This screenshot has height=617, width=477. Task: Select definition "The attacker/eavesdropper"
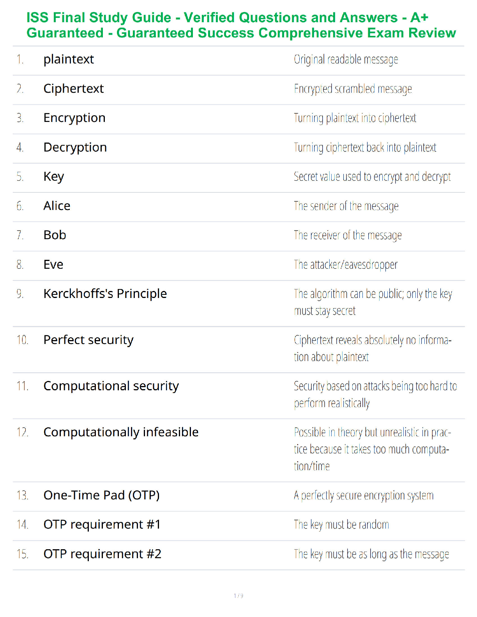click(x=346, y=265)
